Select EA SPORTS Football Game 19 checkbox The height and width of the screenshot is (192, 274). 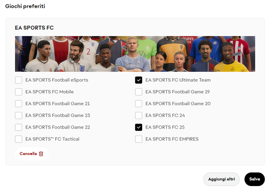(139, 92)
